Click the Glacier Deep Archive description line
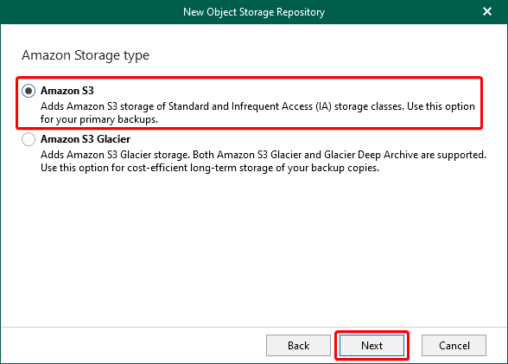This screenshot has height=364, width=508. click(264, 155)
